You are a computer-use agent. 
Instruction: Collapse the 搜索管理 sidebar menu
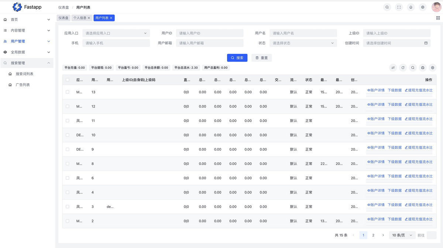(x=49, y=63)
